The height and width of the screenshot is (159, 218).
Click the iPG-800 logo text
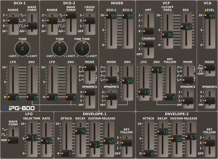tap(22, 108)
